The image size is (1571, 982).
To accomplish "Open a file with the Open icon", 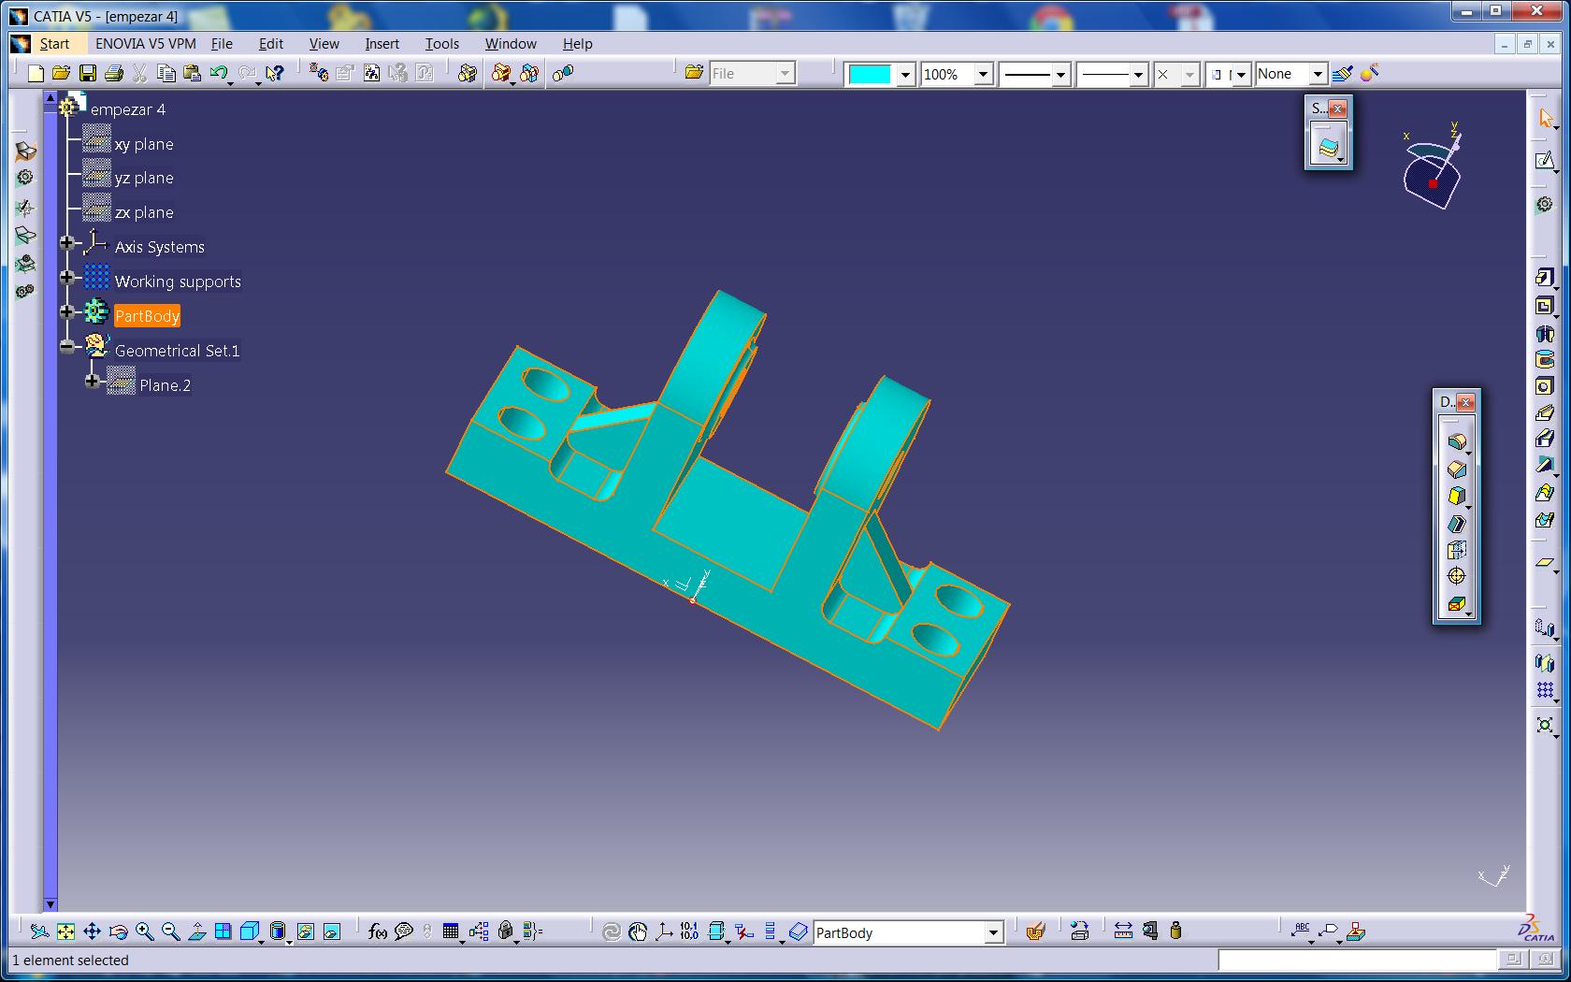I will point(62,73).
